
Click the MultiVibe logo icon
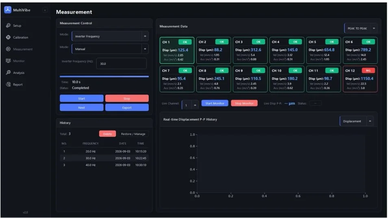click(8, 10)
